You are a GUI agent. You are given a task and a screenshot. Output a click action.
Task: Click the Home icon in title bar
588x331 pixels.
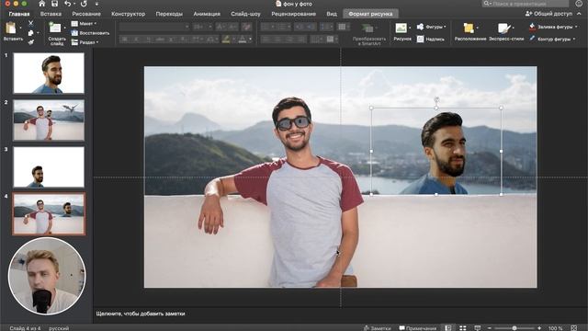(42, 4)
